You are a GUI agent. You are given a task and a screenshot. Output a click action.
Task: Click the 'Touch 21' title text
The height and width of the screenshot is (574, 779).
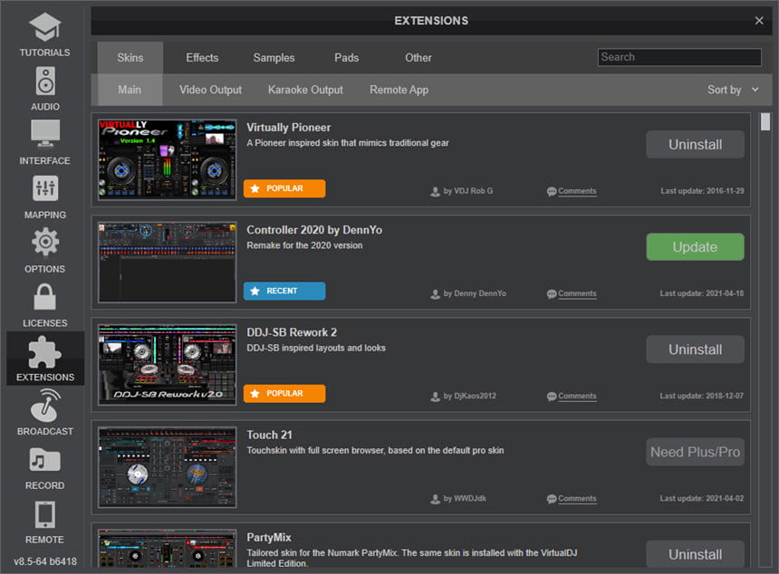269,435
